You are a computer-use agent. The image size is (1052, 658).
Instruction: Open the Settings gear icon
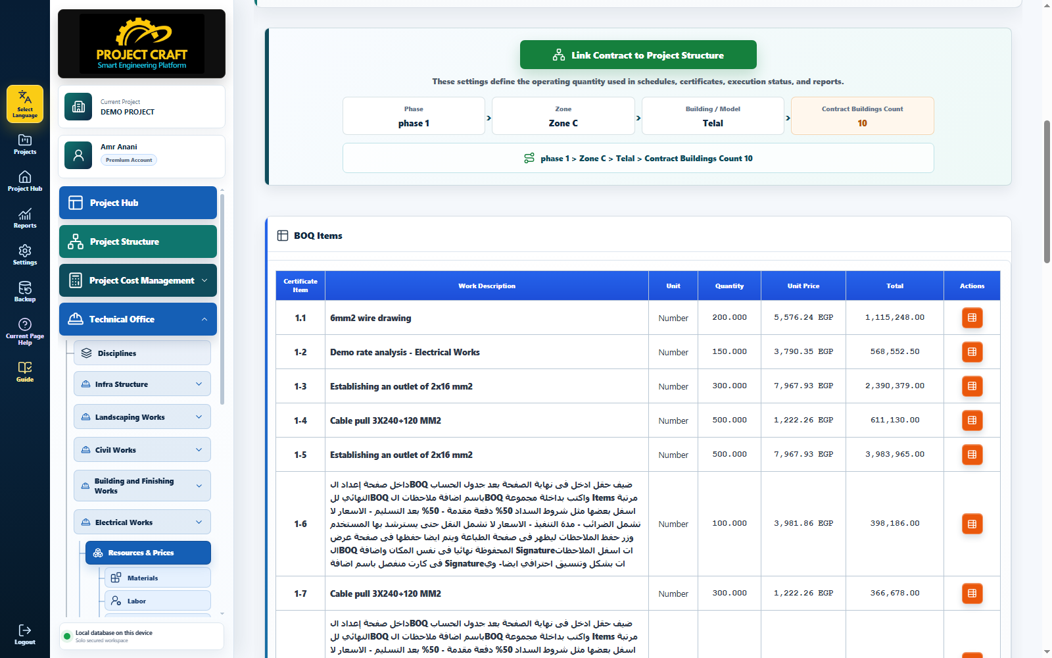pyautogui.click(x=25, y=255)
